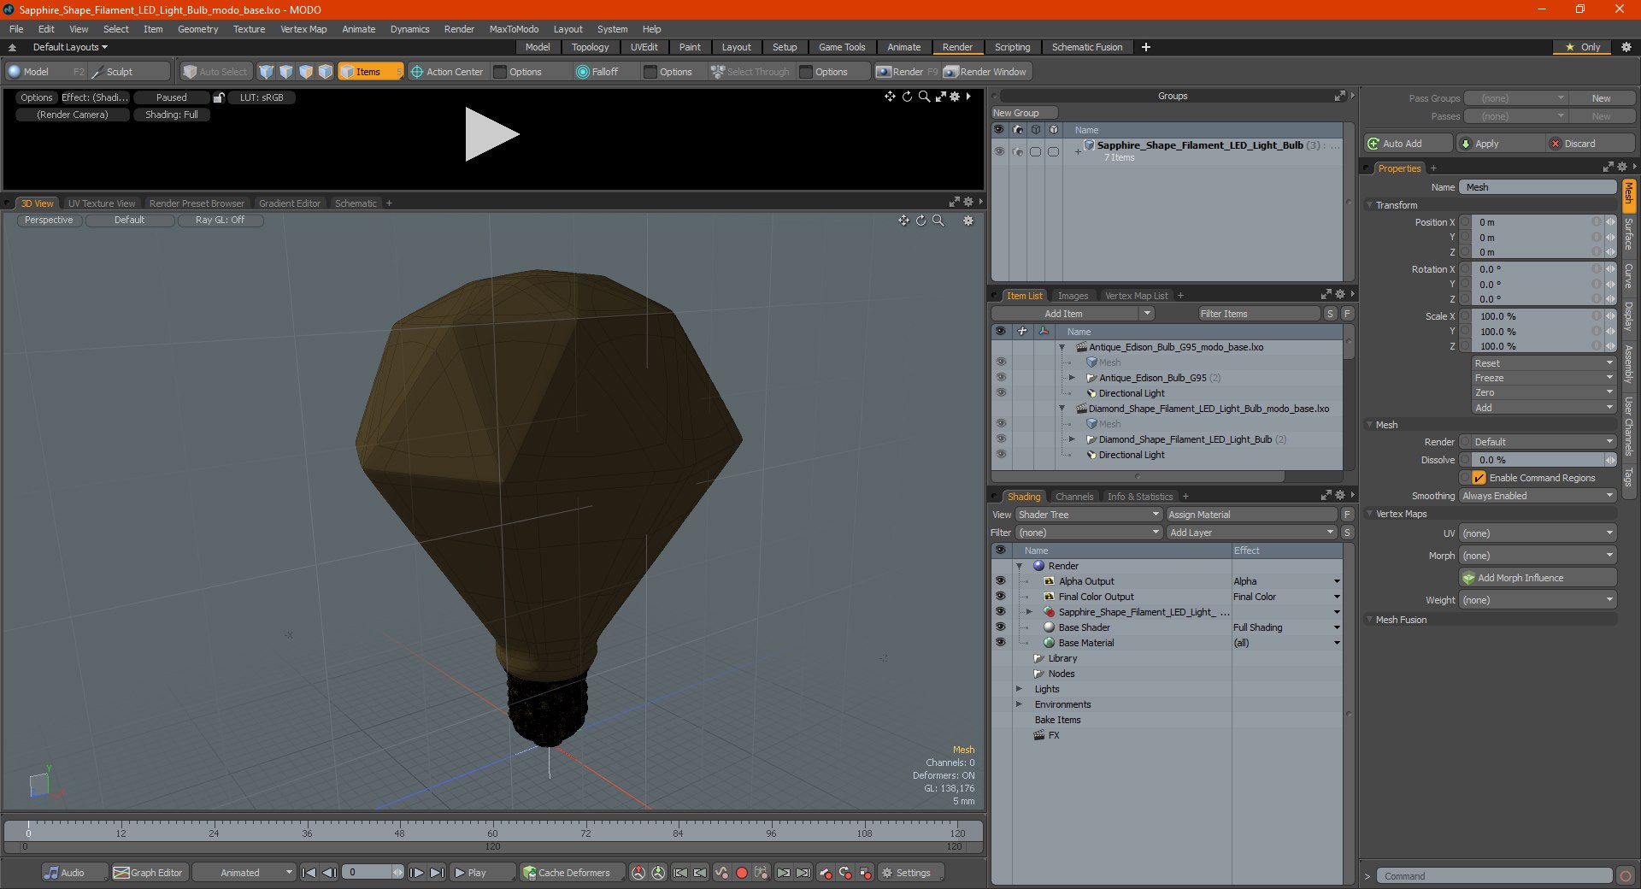Expand Antique_Edison_Bulb_G95 tree item
This screenshot has height=889, width=1641.
coord(1072,378)
